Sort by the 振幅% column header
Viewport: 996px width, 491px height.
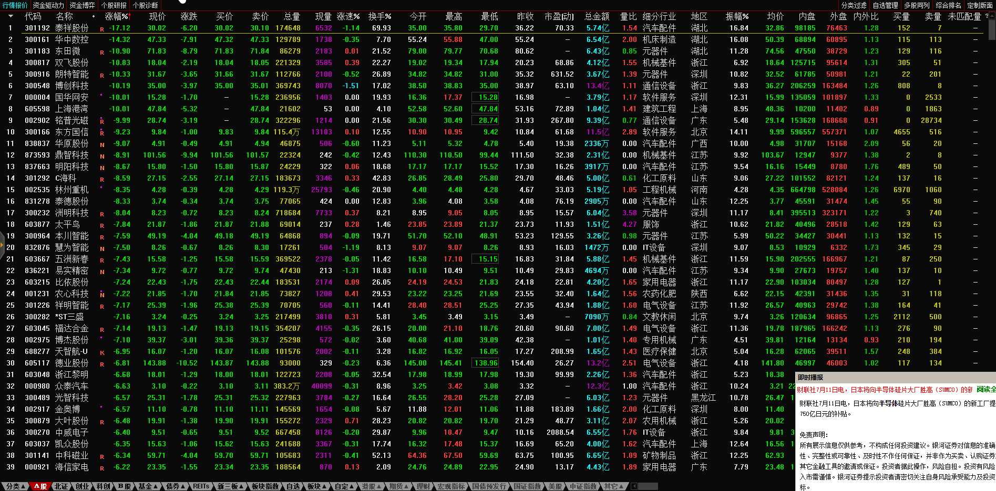click(x=737, y=16)
